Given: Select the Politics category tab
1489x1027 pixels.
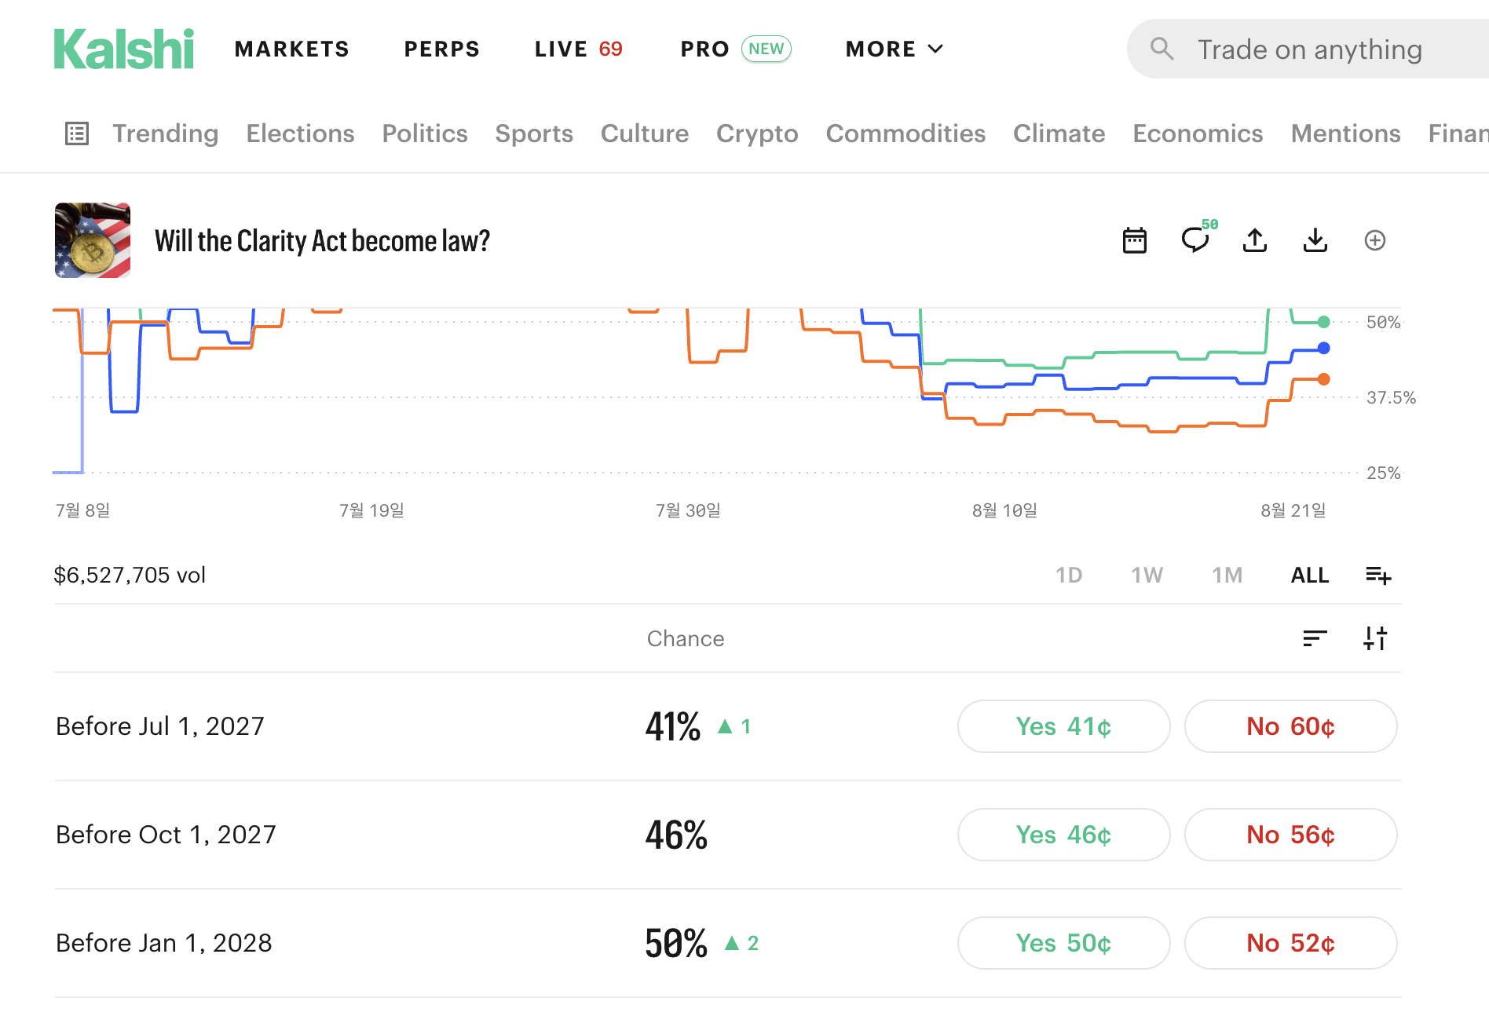Looking at the screenshot, I should point(425,133).
